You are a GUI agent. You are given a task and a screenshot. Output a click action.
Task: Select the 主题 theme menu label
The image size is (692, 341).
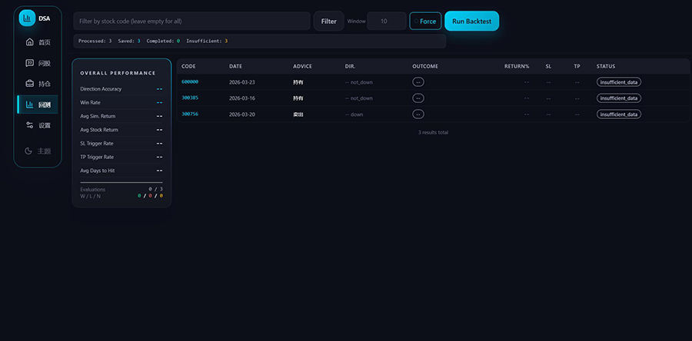pos(45,151)
